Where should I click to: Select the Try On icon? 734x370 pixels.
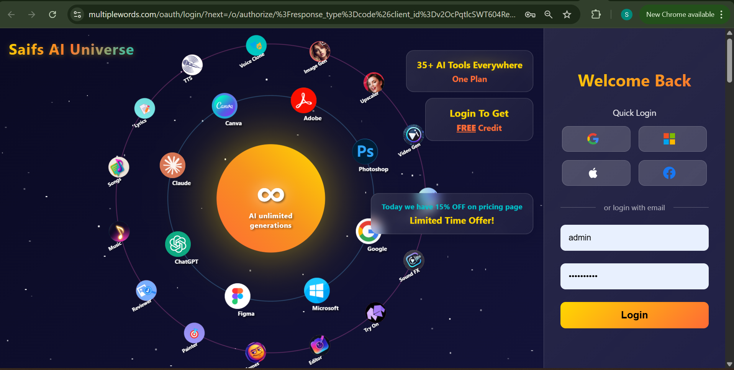(x=375, y=313)
